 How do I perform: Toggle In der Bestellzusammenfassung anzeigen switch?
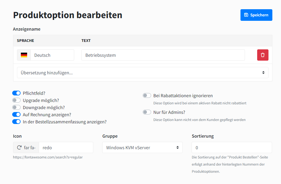(16, 122)
